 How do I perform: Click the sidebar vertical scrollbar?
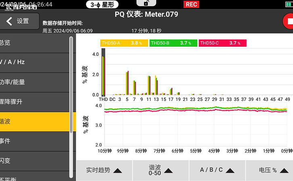71,107
